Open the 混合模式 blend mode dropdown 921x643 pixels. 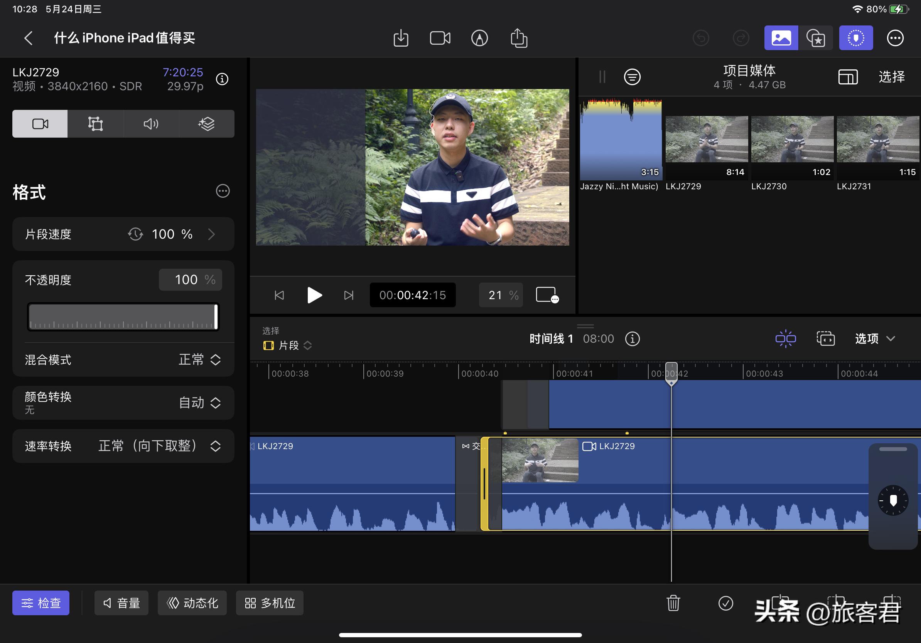click(200, 360)
